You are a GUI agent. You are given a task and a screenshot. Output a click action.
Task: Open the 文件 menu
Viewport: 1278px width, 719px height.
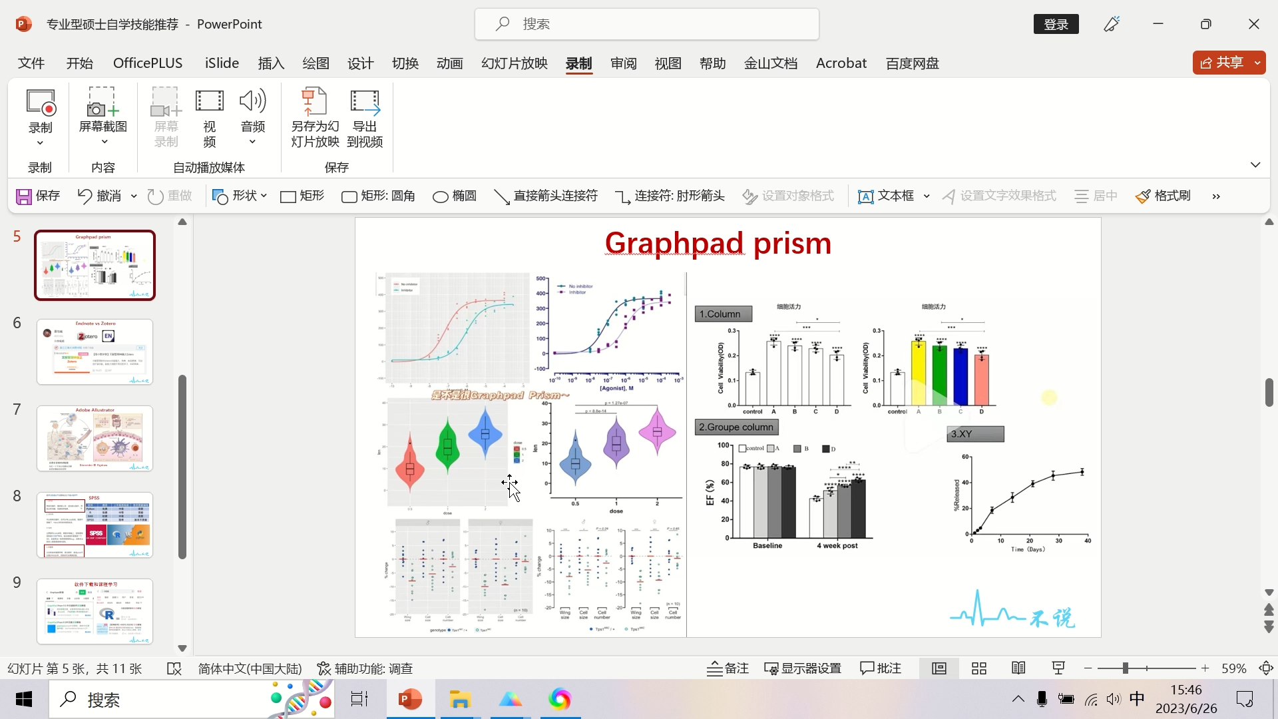click(x=31, y=63)
